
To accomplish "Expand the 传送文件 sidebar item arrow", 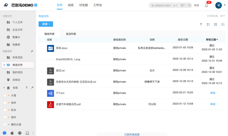I will pyautogui.click(x=4, y=65).
